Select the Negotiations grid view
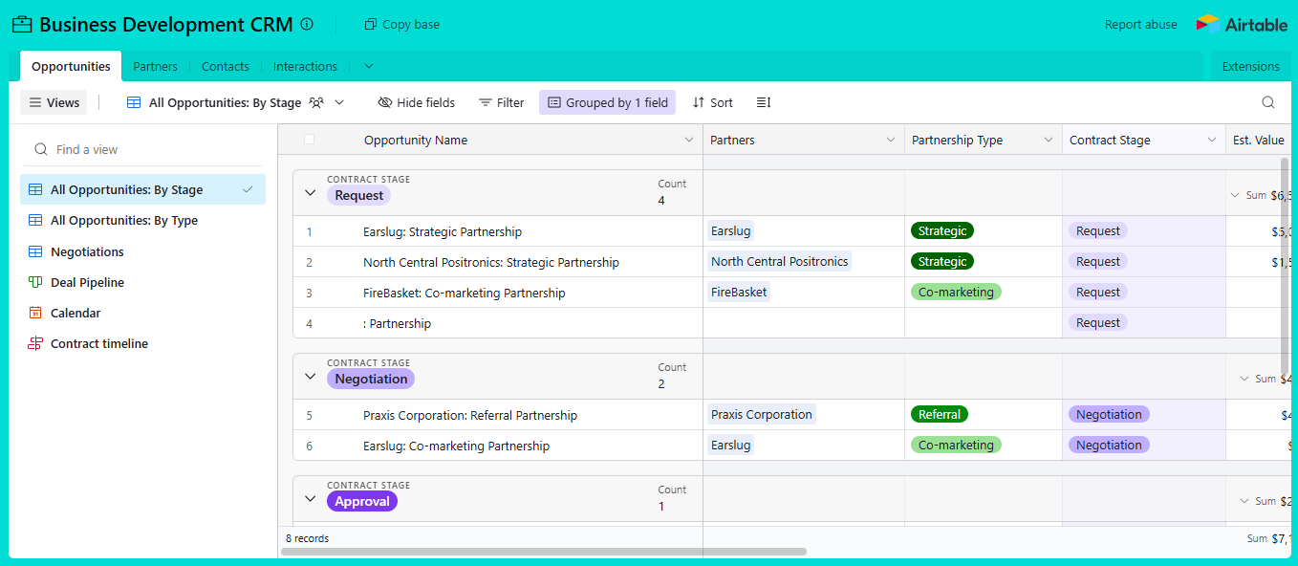This screenshot has height=566, width=1298. (x=143, y=251)
